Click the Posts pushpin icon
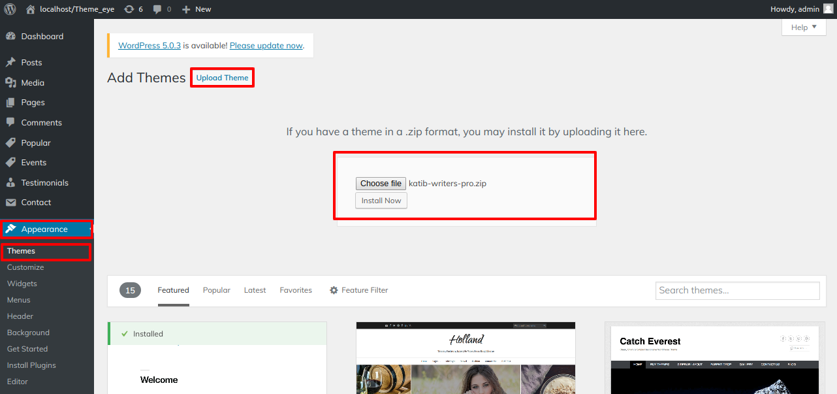Viewport: 837px width, 394px height. (x=10, y=63)
